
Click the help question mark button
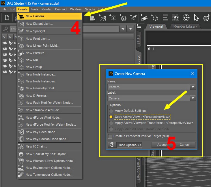click(112, 145)
